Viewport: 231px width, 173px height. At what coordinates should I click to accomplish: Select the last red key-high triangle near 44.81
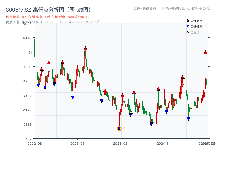pos(206,52)
